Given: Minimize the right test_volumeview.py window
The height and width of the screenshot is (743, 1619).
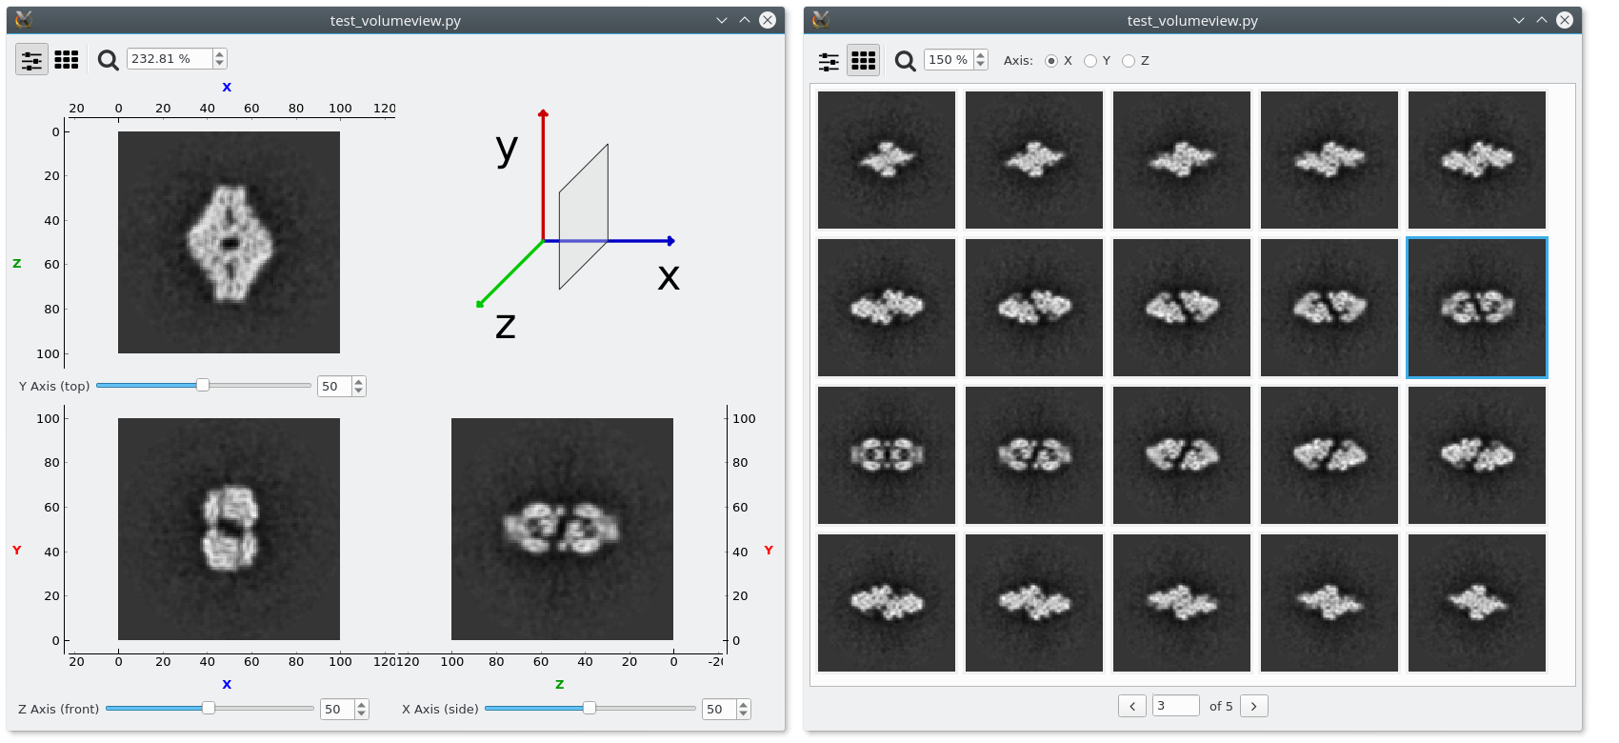Looking at the screenshot, I should tap(1519, 20).
